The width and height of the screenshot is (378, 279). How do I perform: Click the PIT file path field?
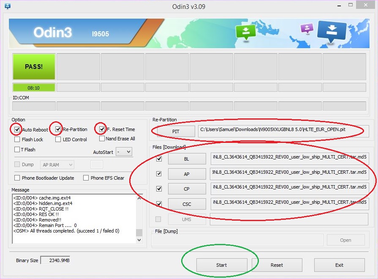(283, 130)
